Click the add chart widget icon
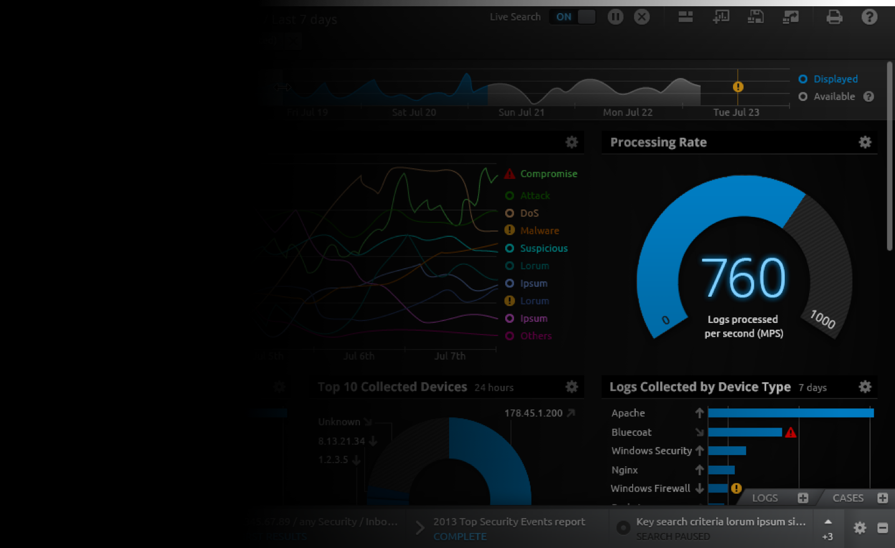 click(721, 17)
